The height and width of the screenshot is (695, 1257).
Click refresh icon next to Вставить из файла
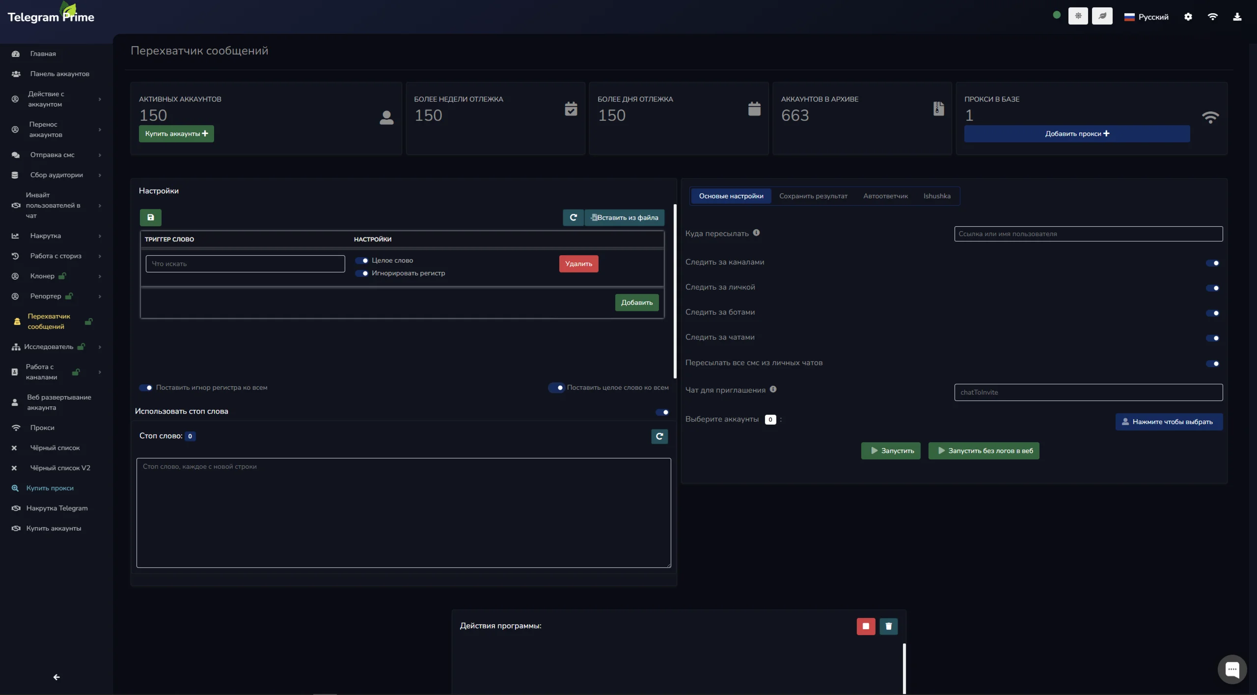click(x=573, y=217)
